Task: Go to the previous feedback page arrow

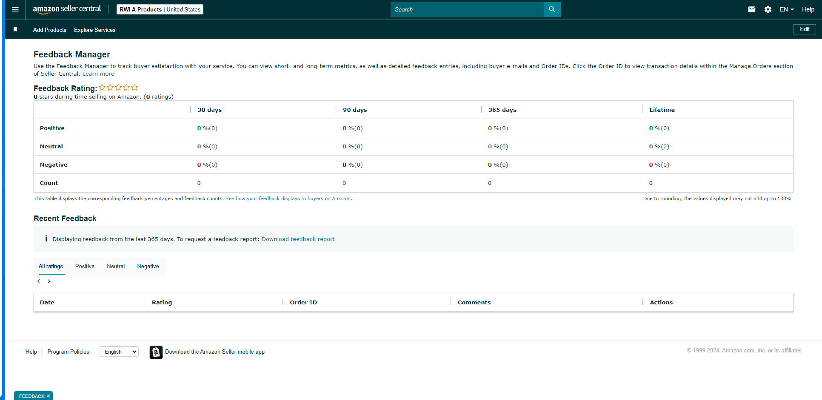Action: pos(39,281)
